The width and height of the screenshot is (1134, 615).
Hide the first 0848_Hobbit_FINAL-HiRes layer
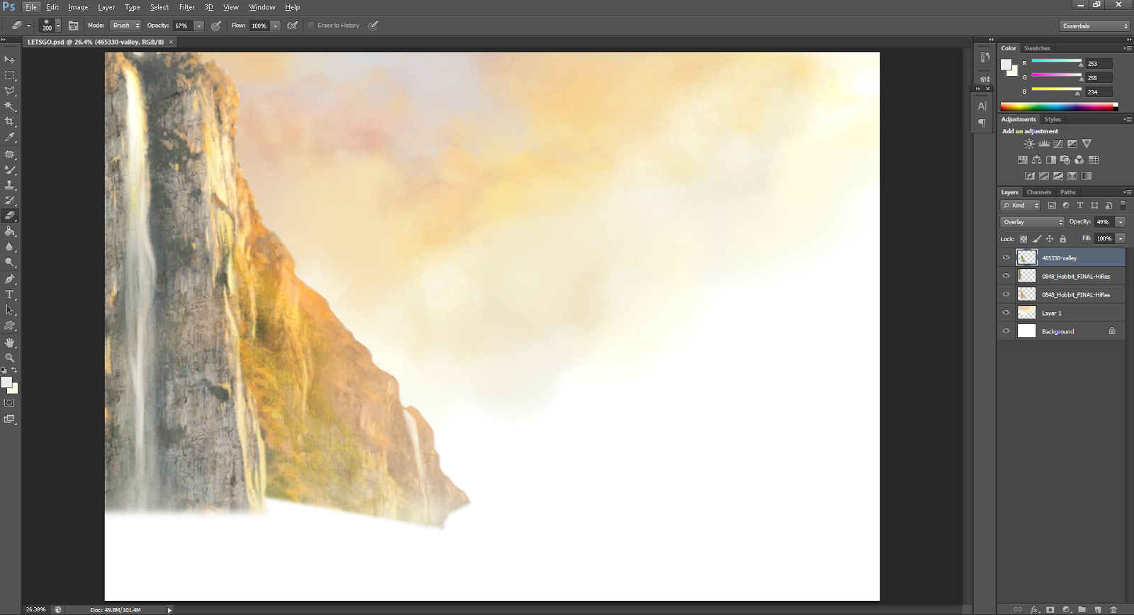click(x=1006, y=276)
